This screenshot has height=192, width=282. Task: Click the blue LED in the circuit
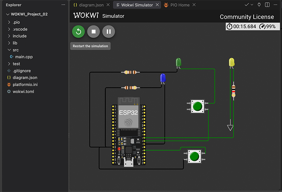[163, 79]
